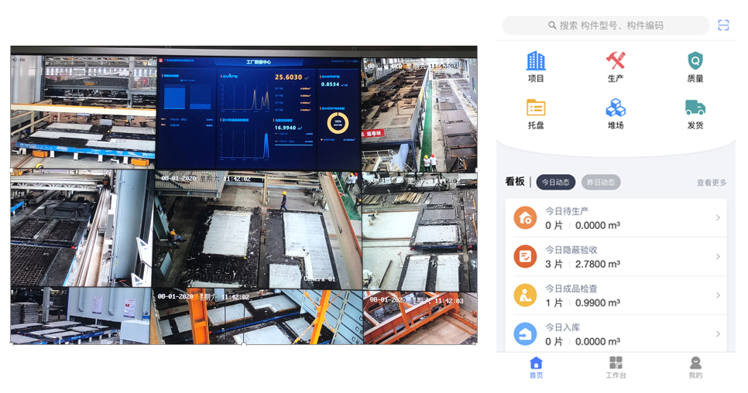Image resolution: width=748 pixels, height=393 pixels.
Task: Open the 发货 (Delivery) truck icon
Action: point(695,108)
